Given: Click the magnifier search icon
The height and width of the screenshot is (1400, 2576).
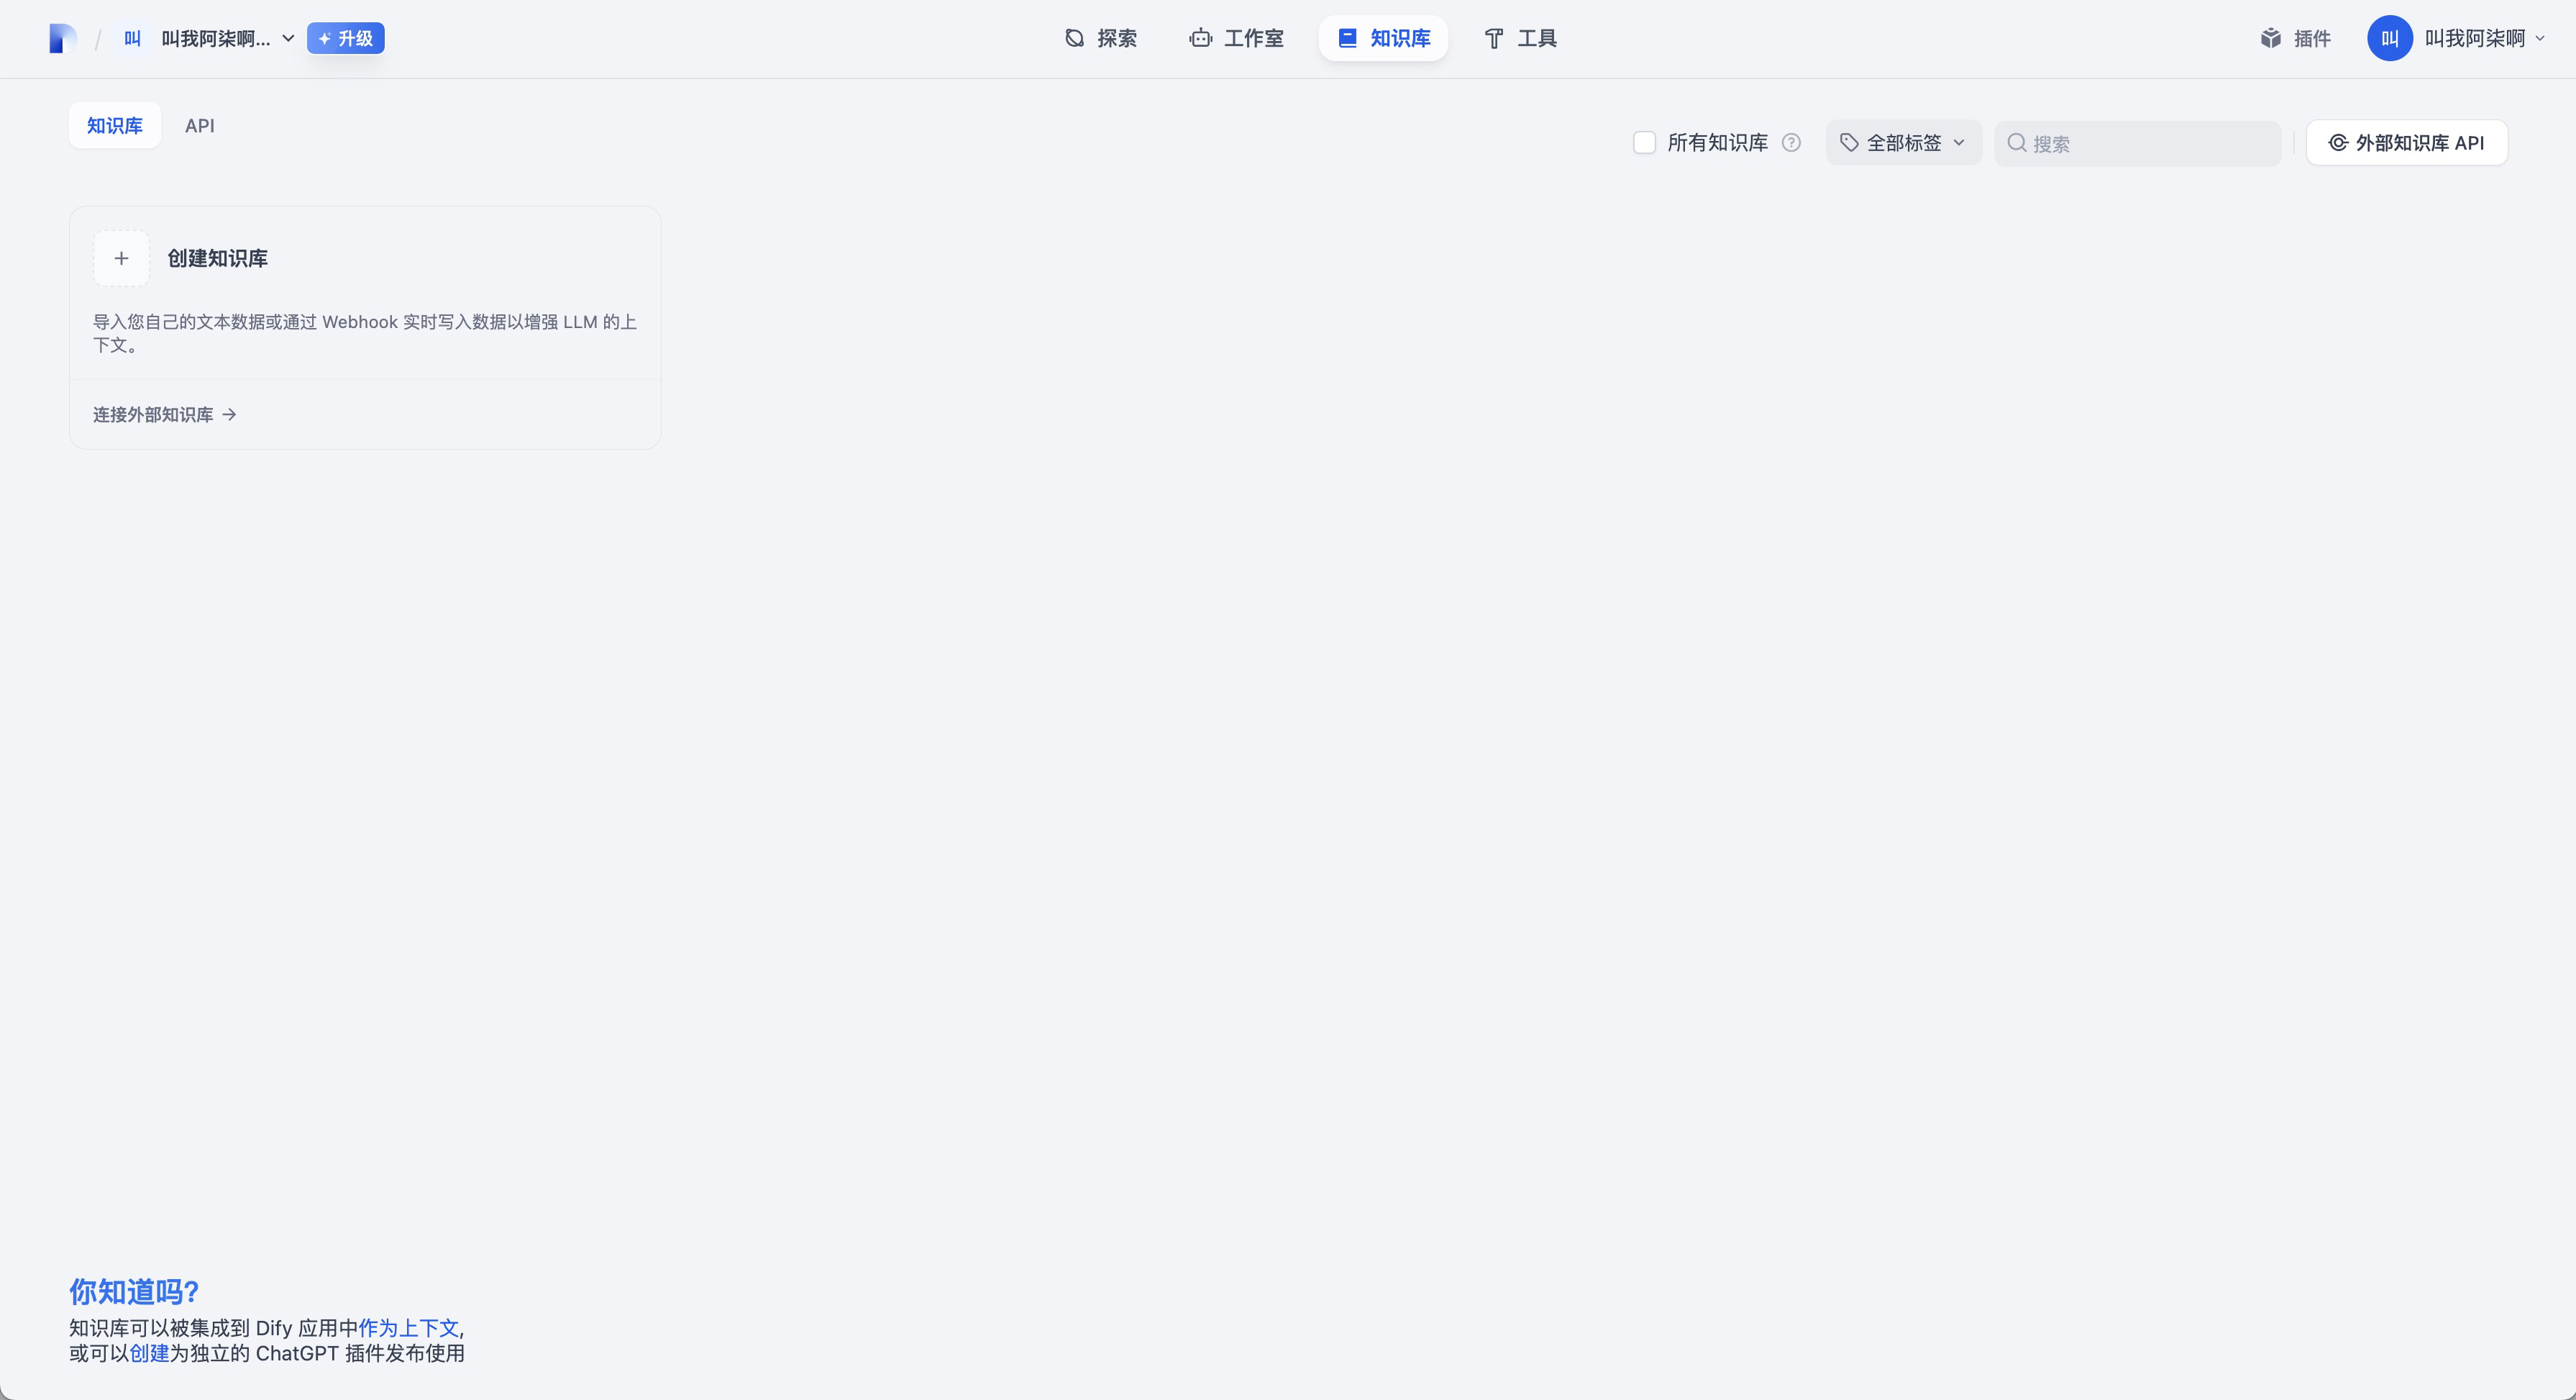Looking at the screenshot, I should 2016,143.
